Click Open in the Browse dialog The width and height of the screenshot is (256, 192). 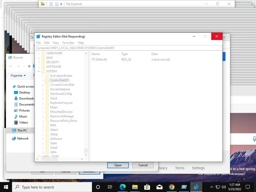[118, 165]
